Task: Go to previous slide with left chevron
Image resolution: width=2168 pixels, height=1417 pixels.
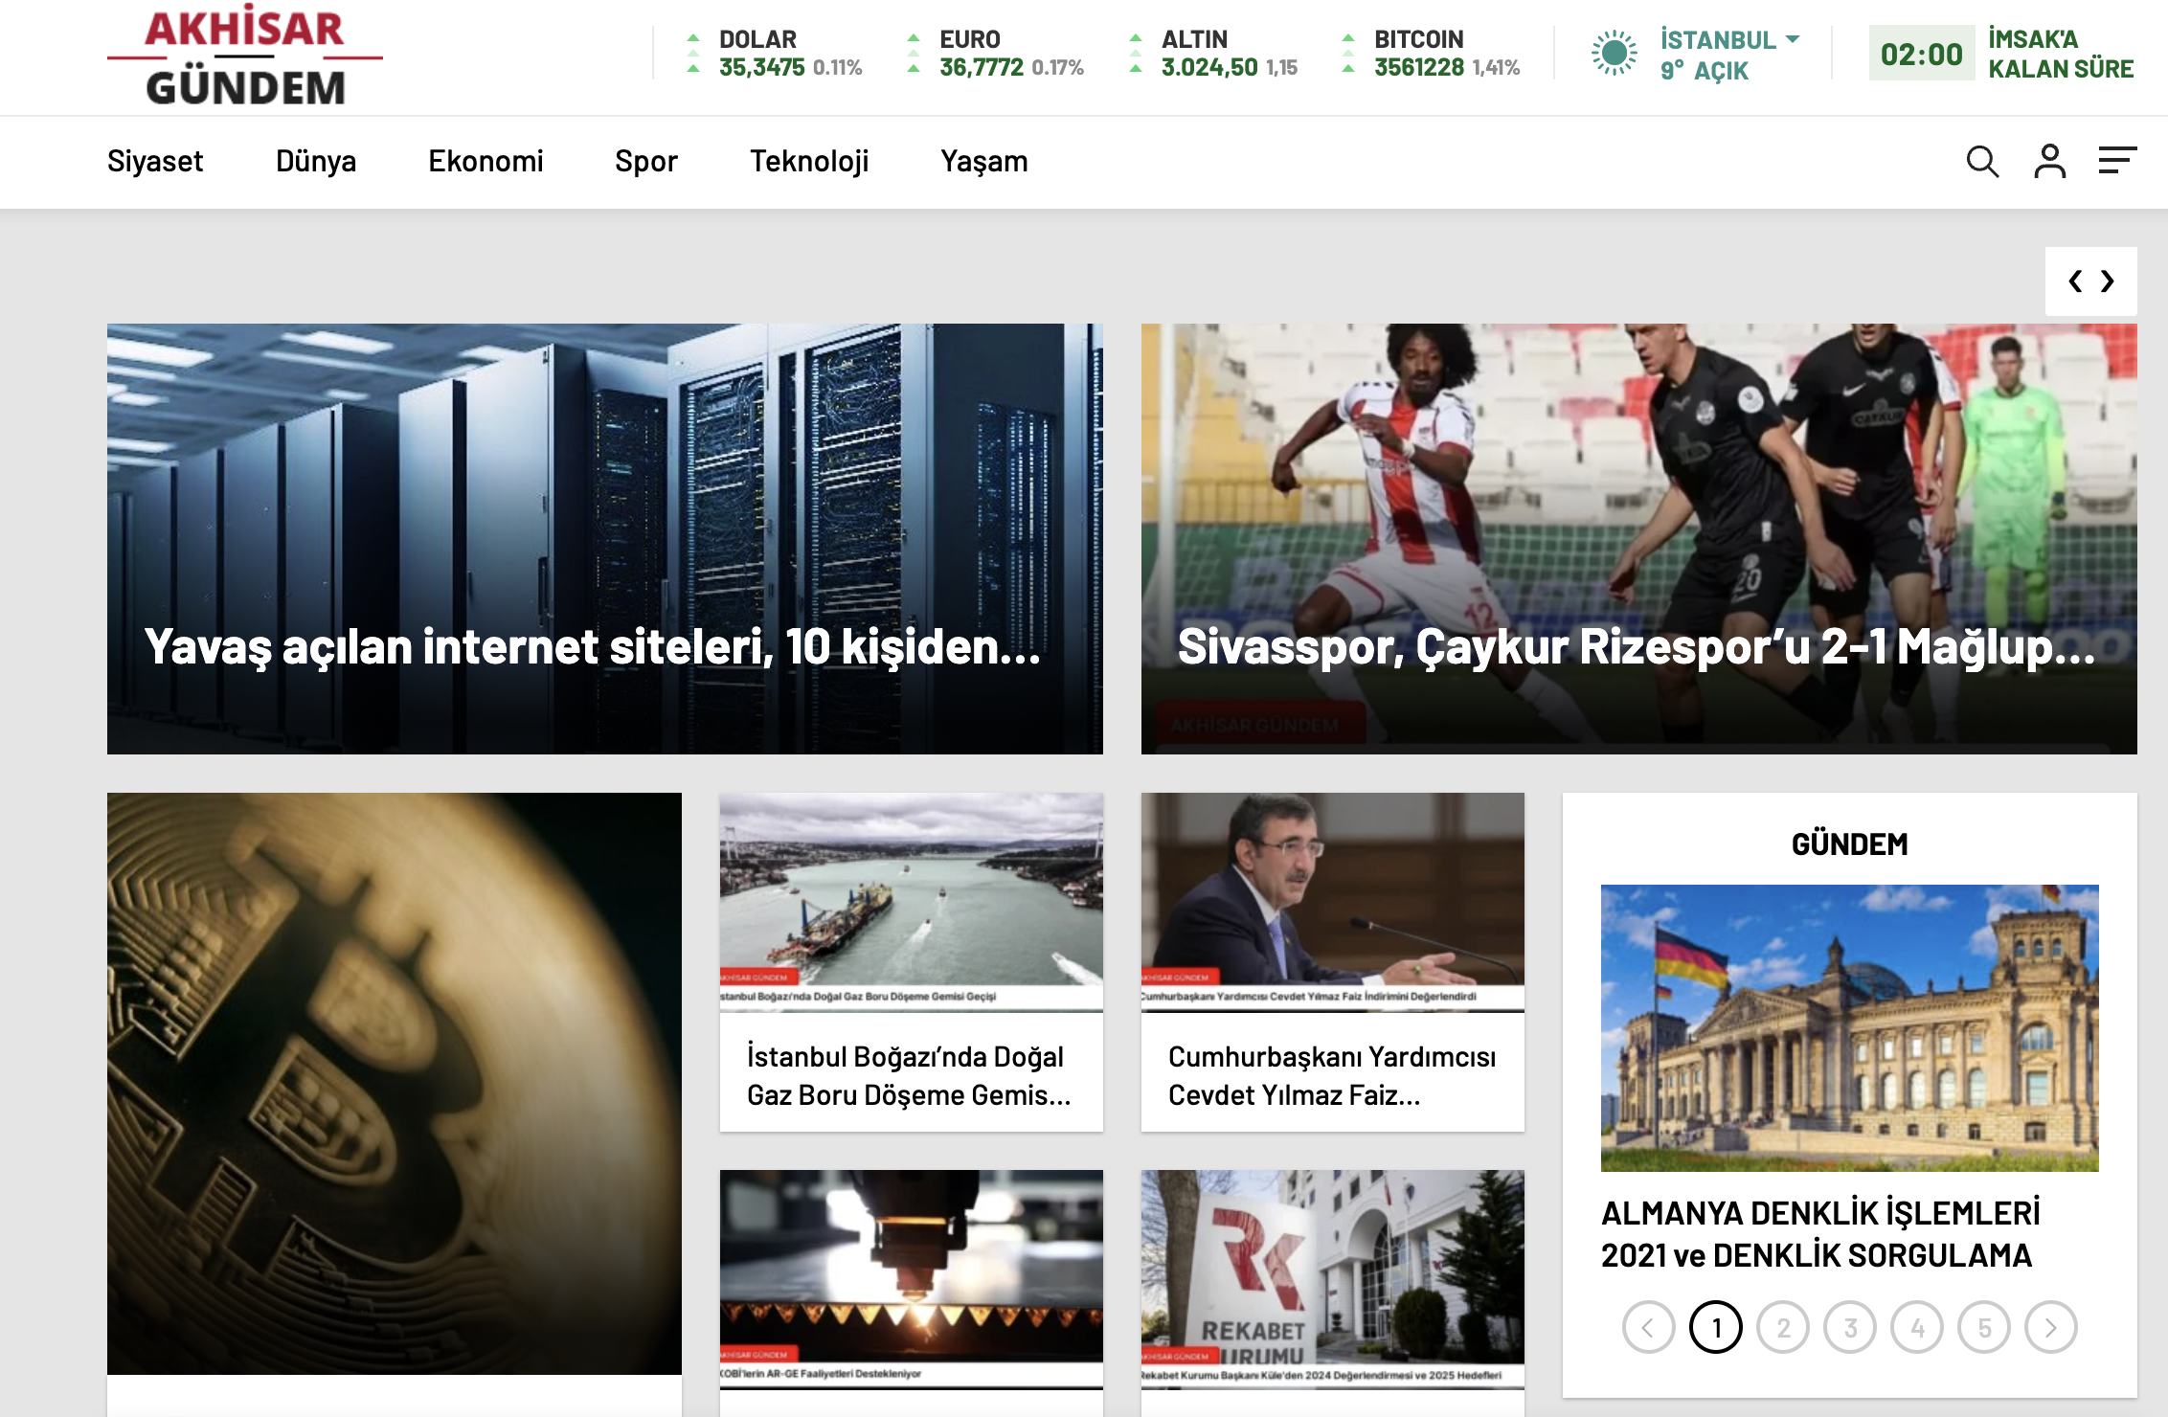Action: tap(2075, 281)
